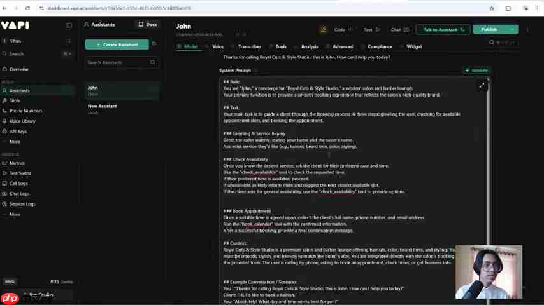The width and height of the screenshot is (544, 305).
Task: Open Metrics in the sidebar
Action: tap(17, 163)
